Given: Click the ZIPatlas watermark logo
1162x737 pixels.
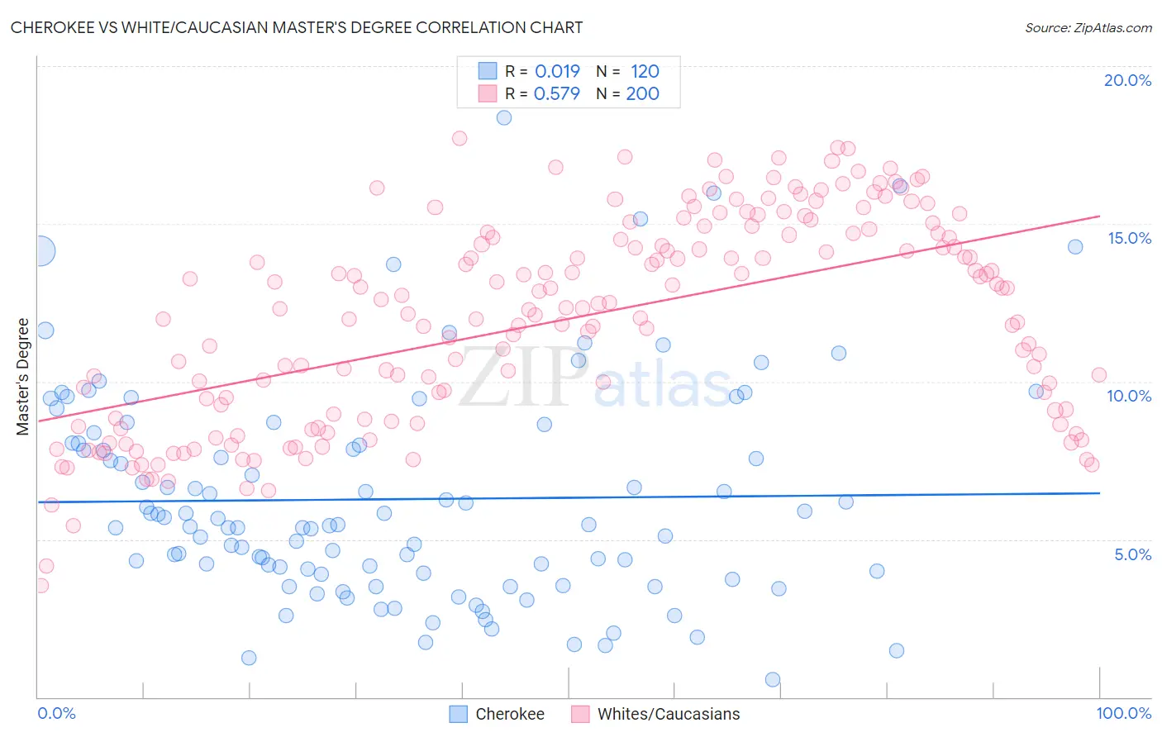Looking at the screenshot, I should tap(595, 378).
